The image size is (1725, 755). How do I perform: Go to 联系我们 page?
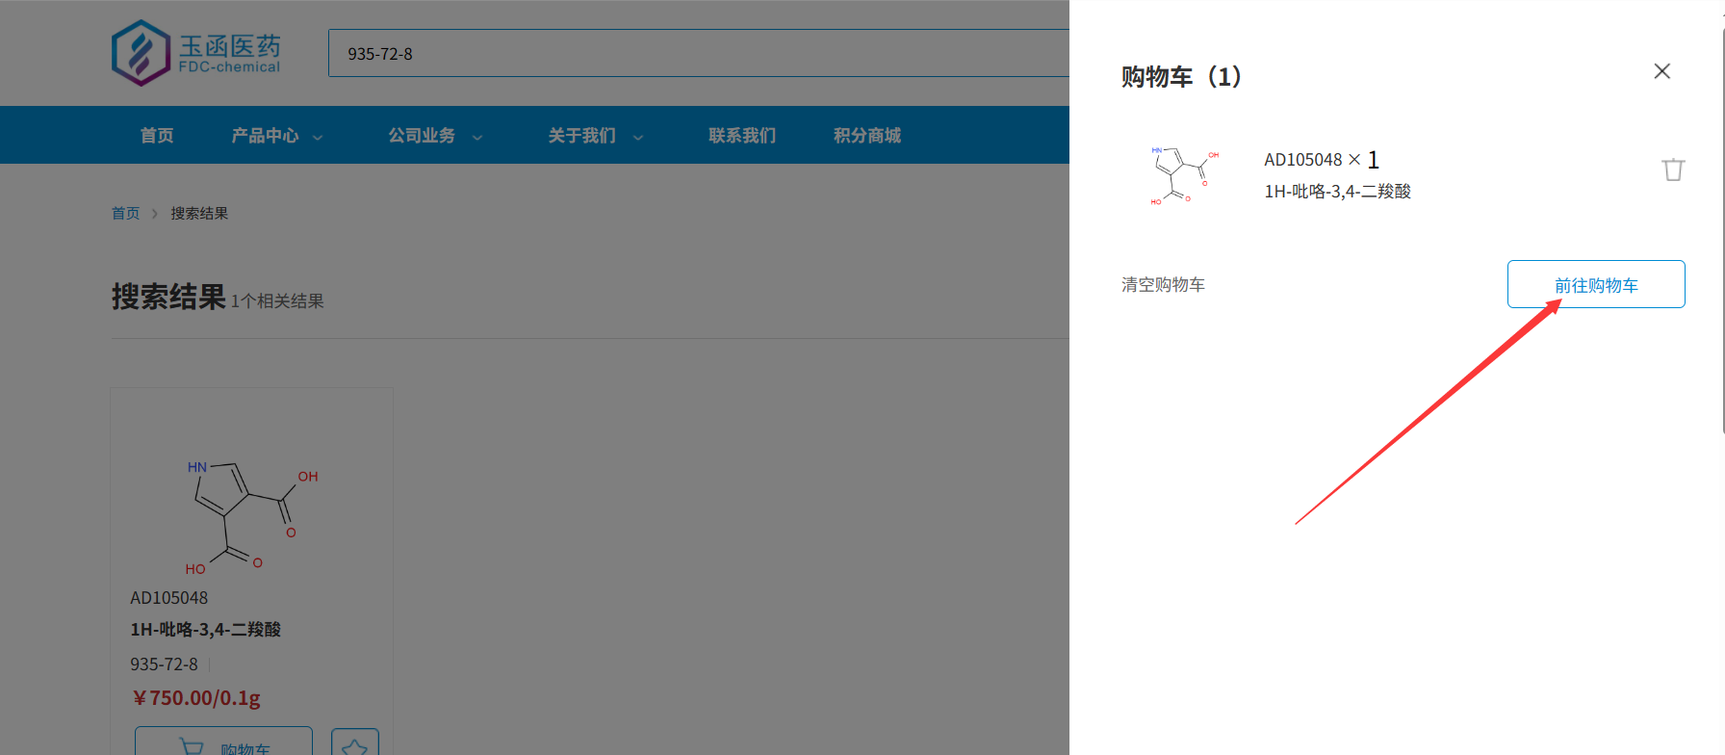pyautogui.click(x=742, y=135)
